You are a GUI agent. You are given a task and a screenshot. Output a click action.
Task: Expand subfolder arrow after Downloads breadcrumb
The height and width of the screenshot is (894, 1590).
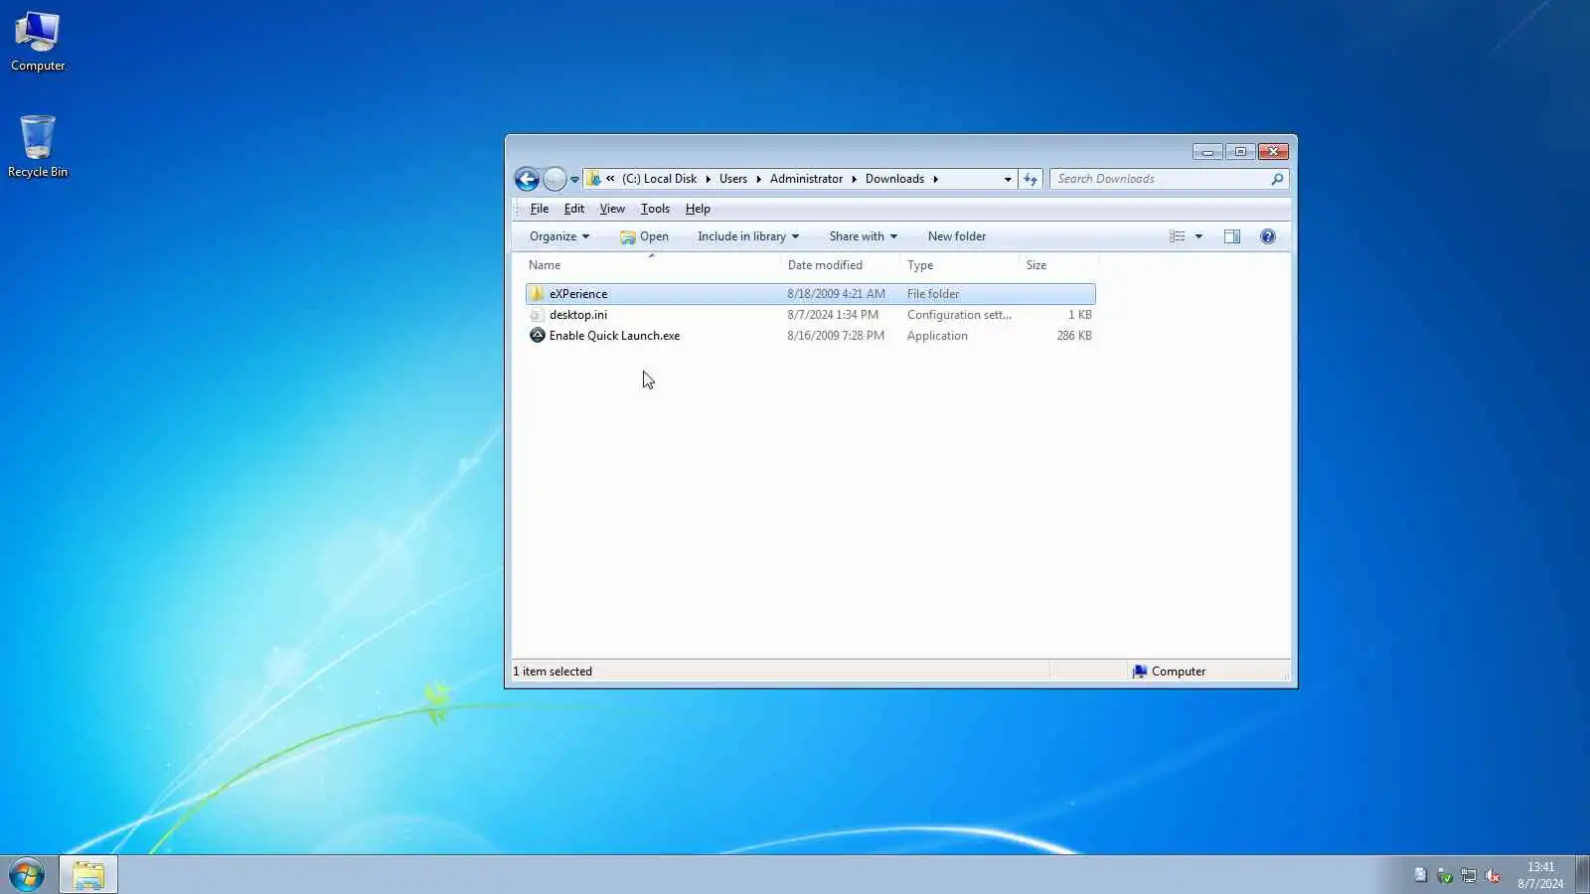935,179
